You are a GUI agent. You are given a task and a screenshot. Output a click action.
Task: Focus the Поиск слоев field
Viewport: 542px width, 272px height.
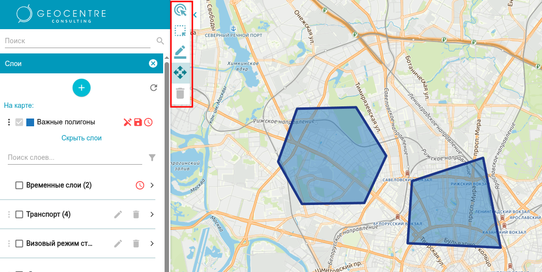coord(75,158)
